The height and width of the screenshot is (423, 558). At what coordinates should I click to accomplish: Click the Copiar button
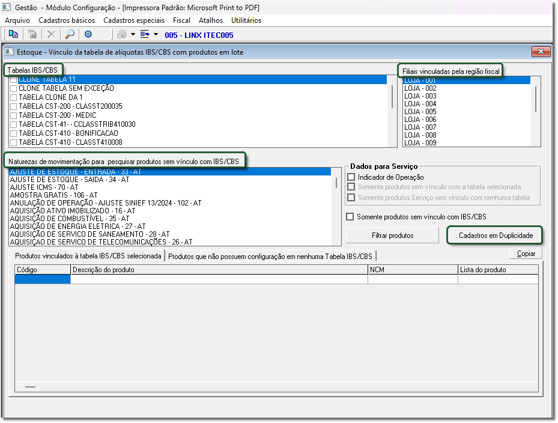[x=526, y=254]
